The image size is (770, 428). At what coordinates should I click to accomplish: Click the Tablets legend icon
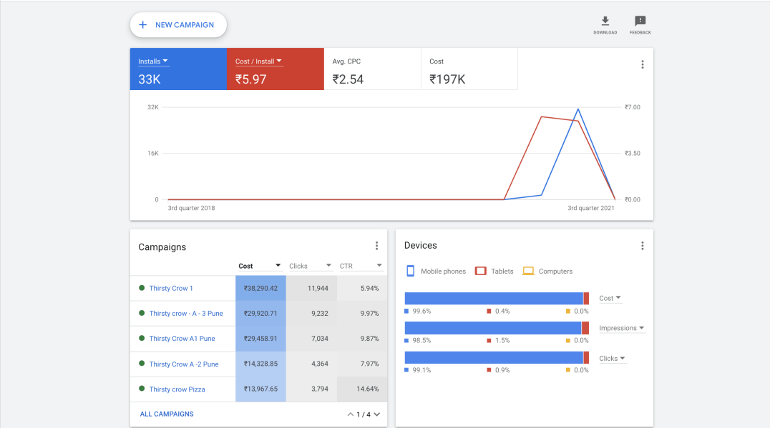(x=481, y=271)
